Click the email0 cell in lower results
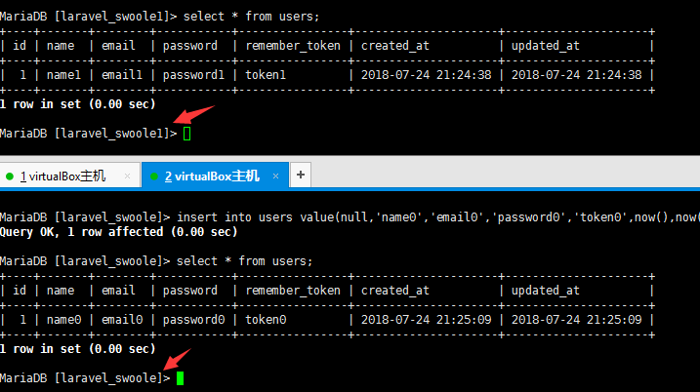This screenshot has height=392, width=700. pos(122,320)
